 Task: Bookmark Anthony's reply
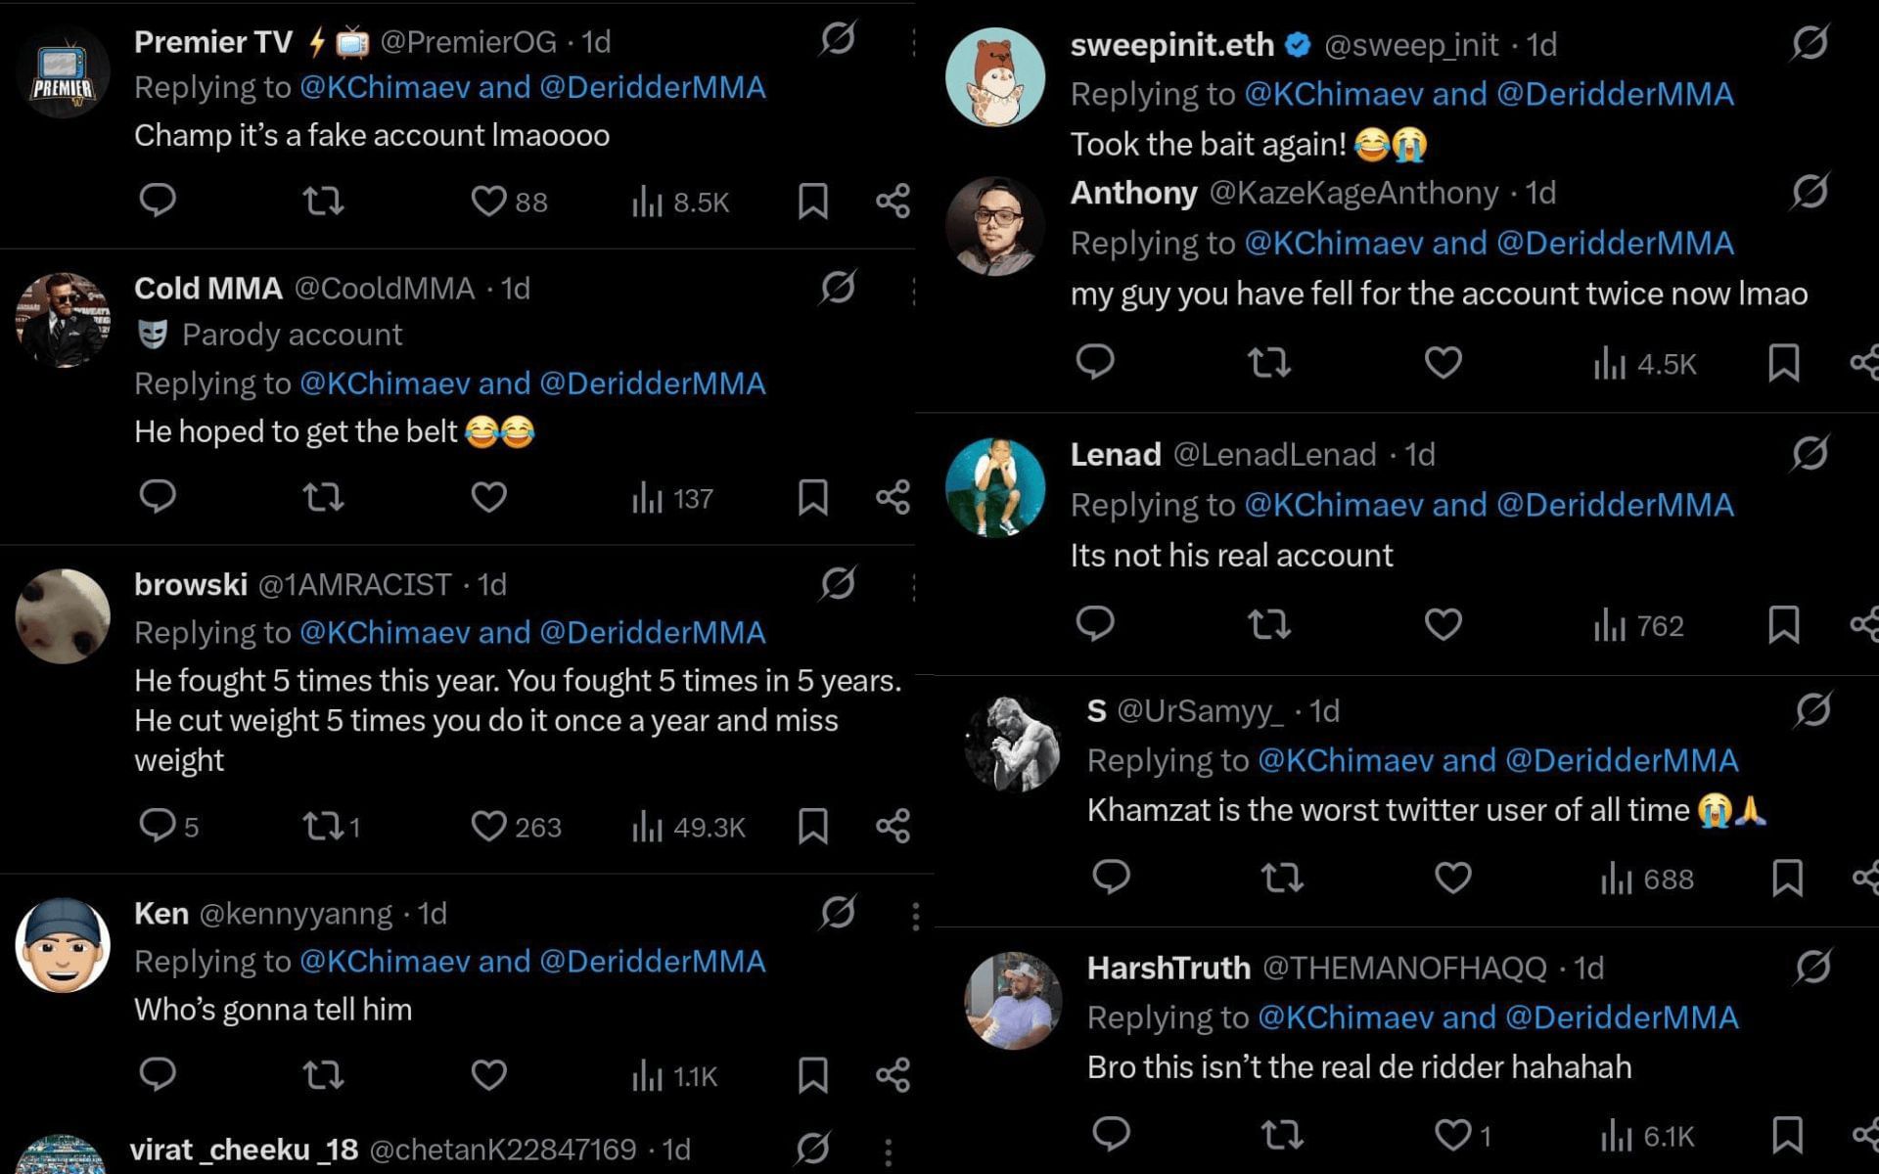point(1783,363)
